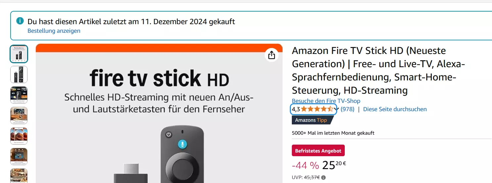Click the main fire tv stick HD image
Screen dimensions: 492x183
tap(159, 114)
